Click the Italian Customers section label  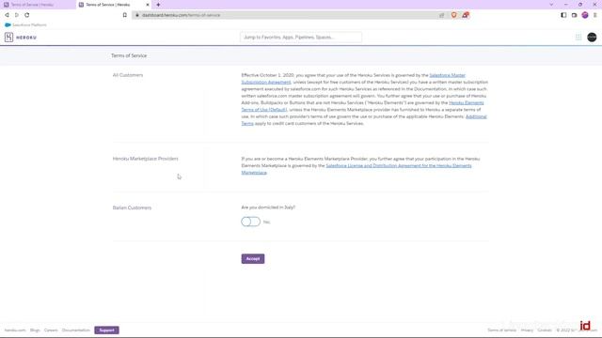coord(132,207)
